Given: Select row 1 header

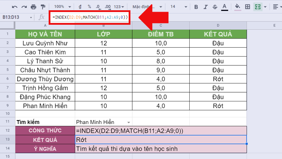Looking at the screenshot, I should tap(7, 34).
